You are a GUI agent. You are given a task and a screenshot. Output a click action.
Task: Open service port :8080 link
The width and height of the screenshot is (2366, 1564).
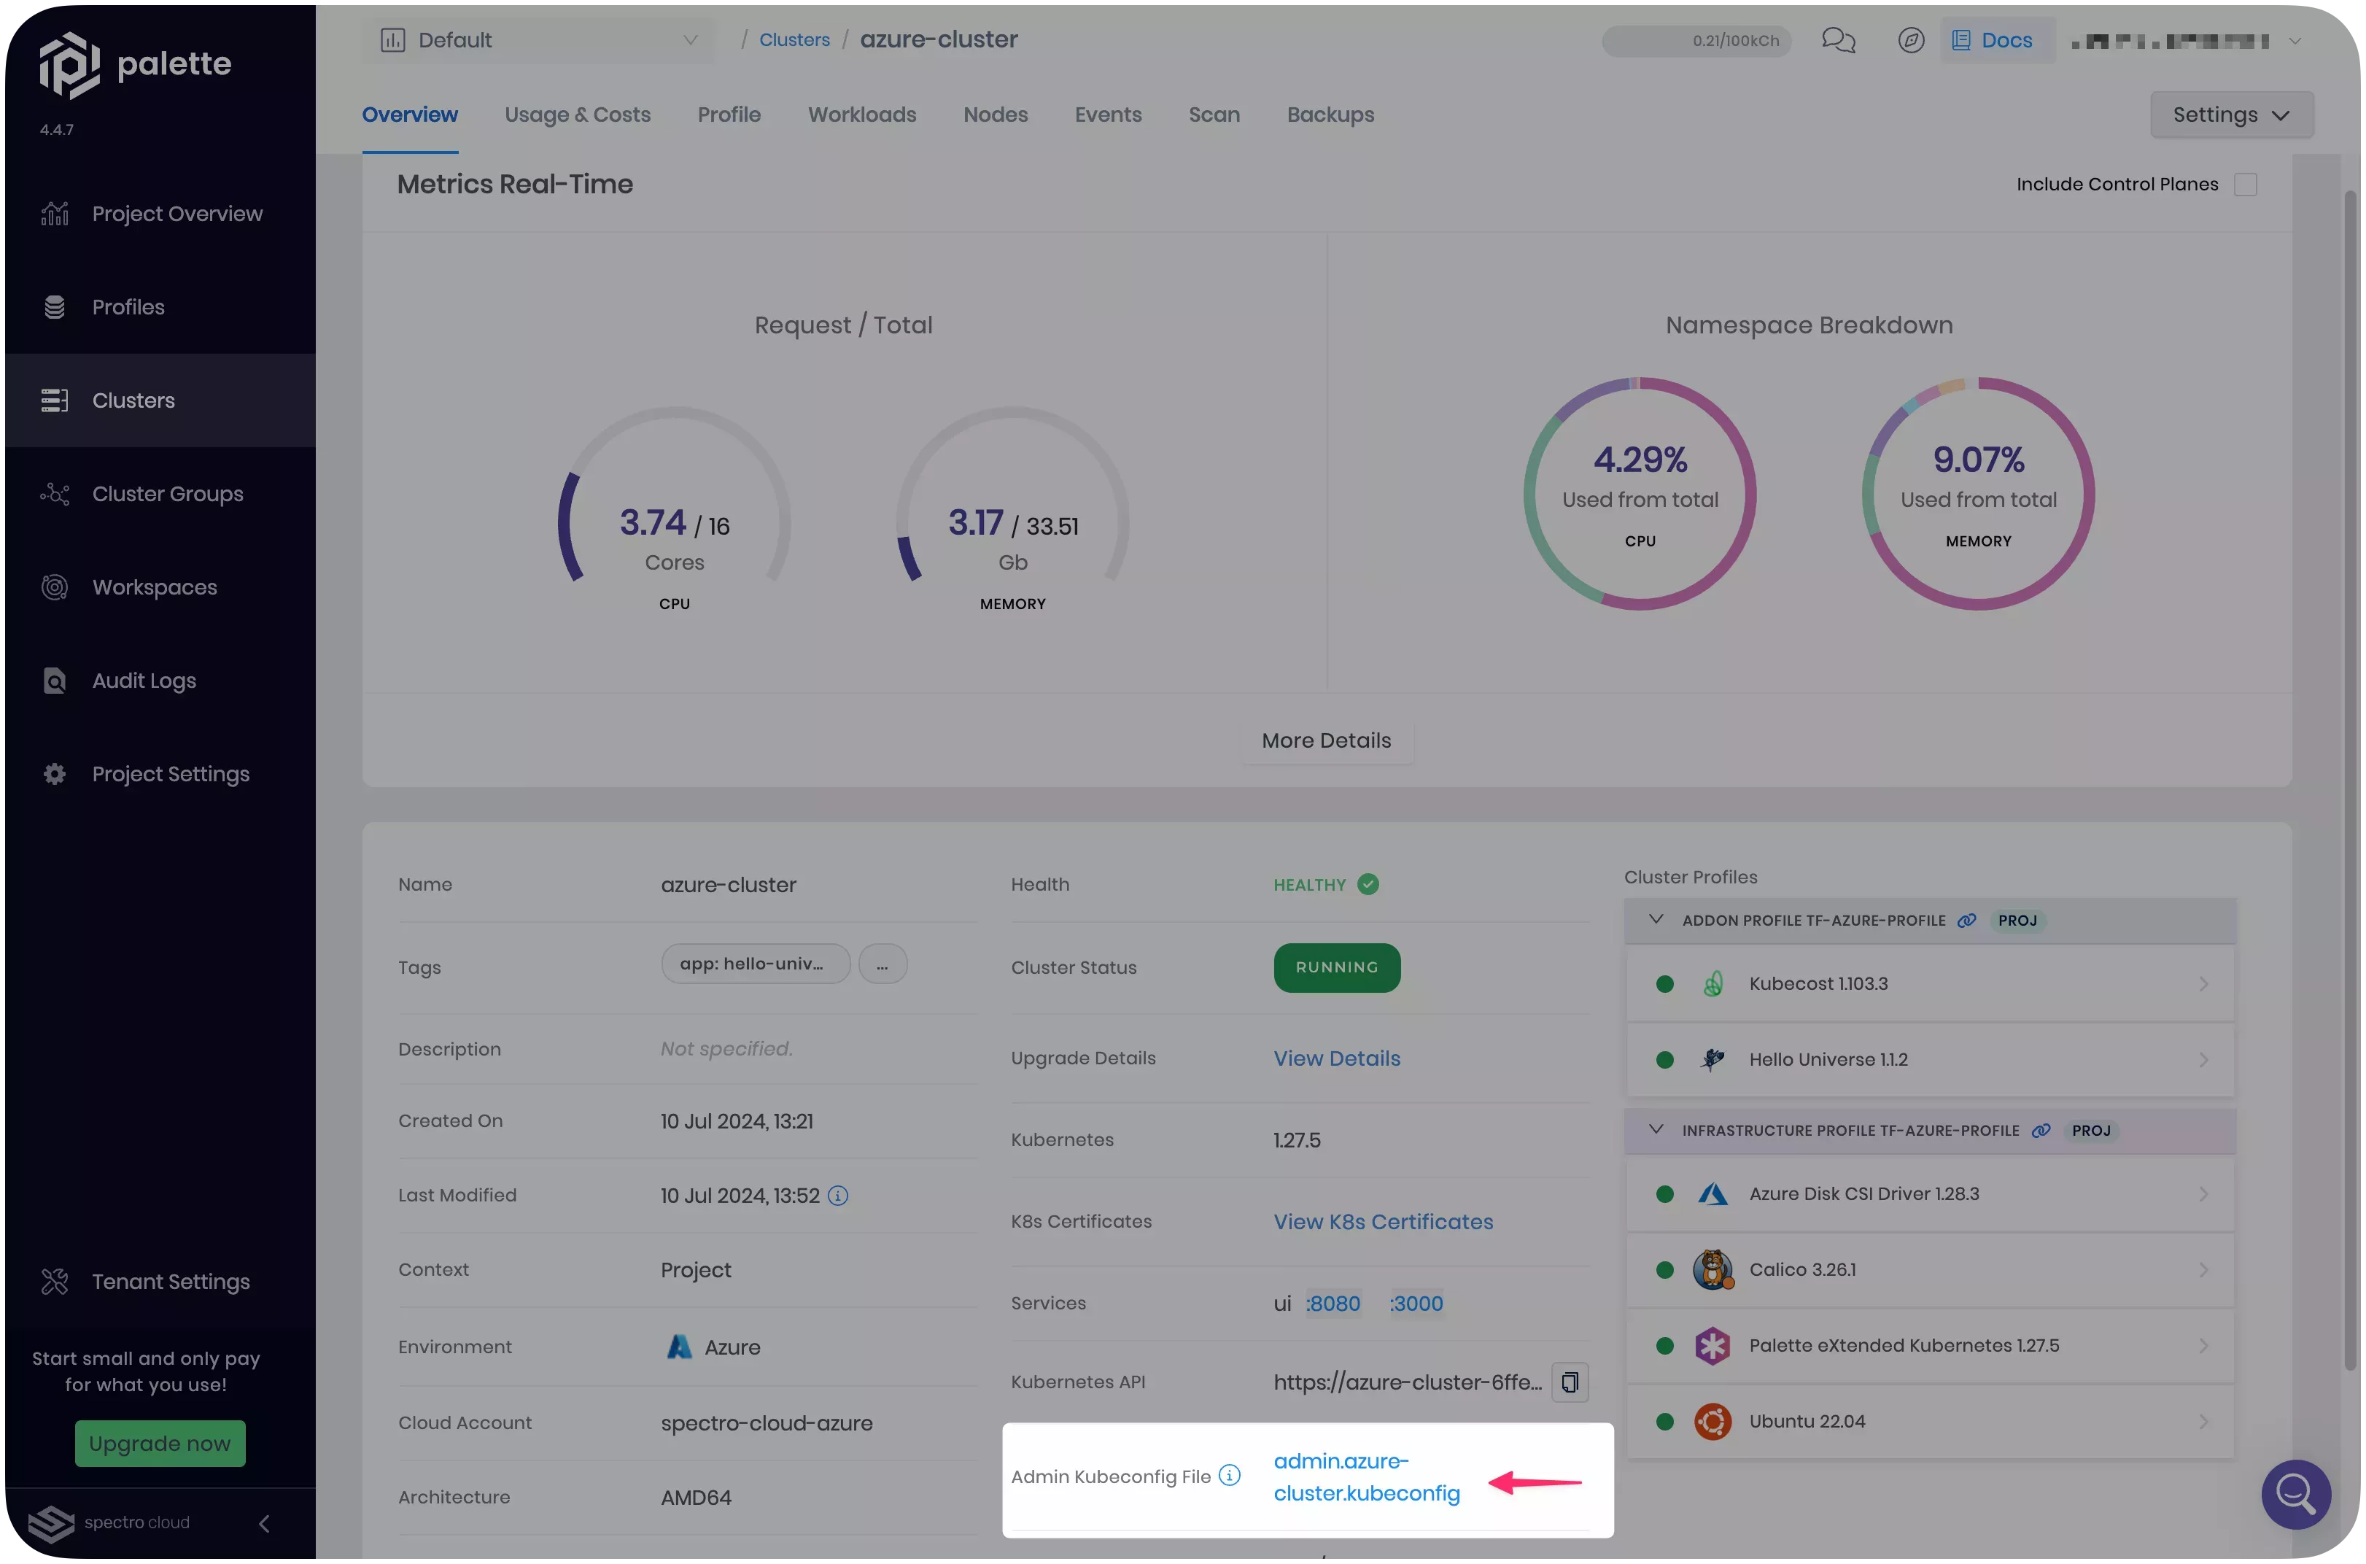[1332, 1304]
